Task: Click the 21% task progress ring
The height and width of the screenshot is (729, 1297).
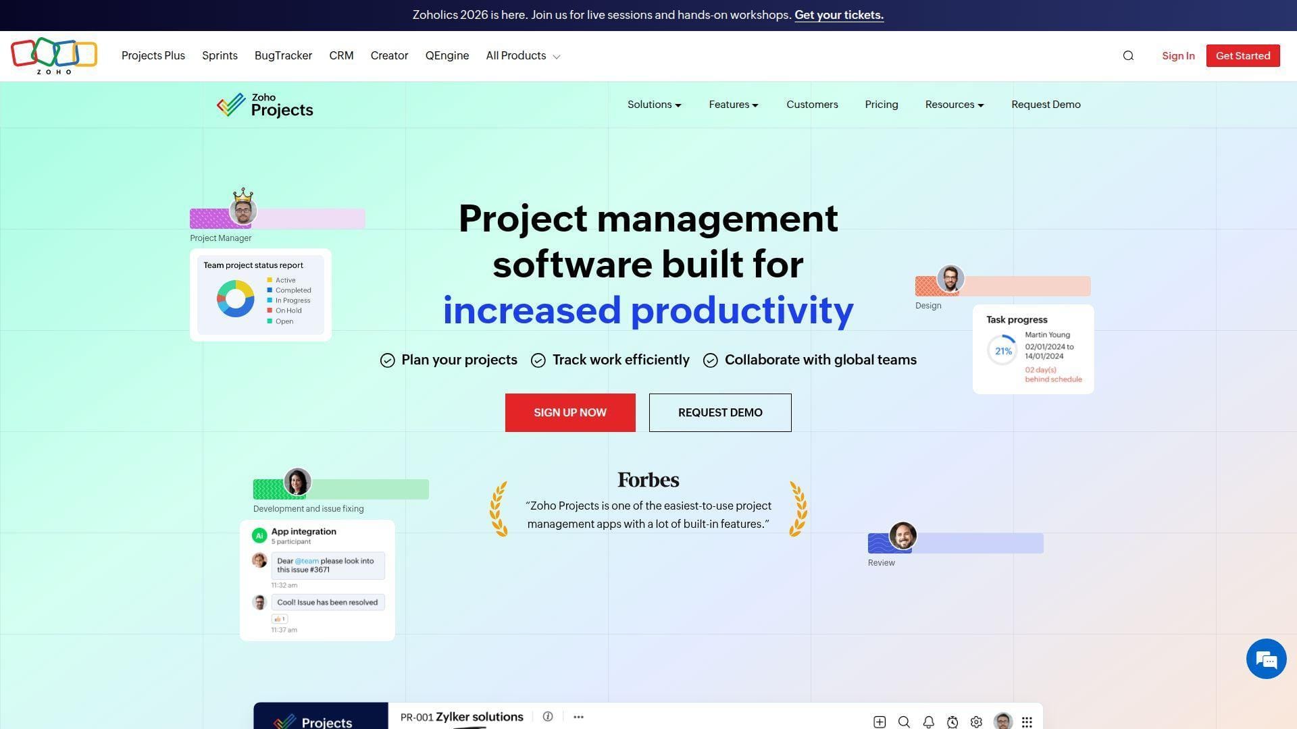Action: [1002, 351]
